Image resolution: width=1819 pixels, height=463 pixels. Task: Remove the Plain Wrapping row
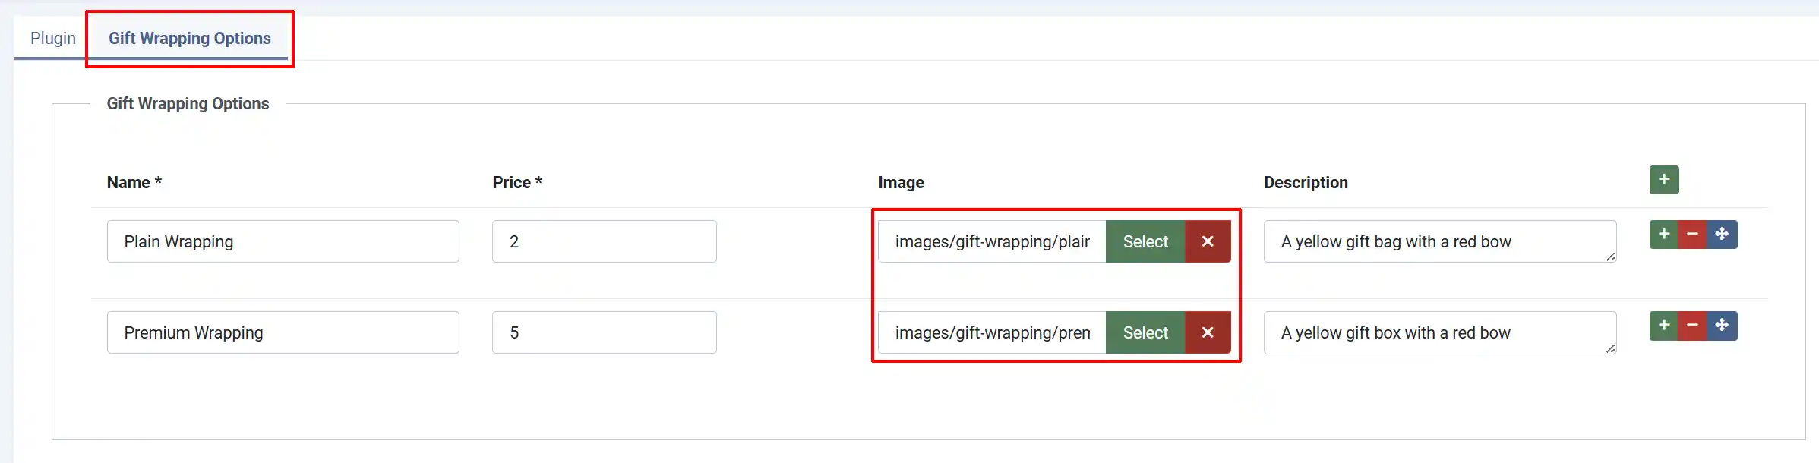coord(1692,235)
